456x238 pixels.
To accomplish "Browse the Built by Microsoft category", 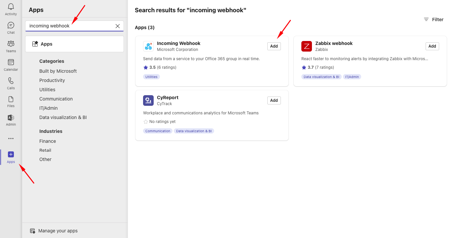I will coord(58,71).
